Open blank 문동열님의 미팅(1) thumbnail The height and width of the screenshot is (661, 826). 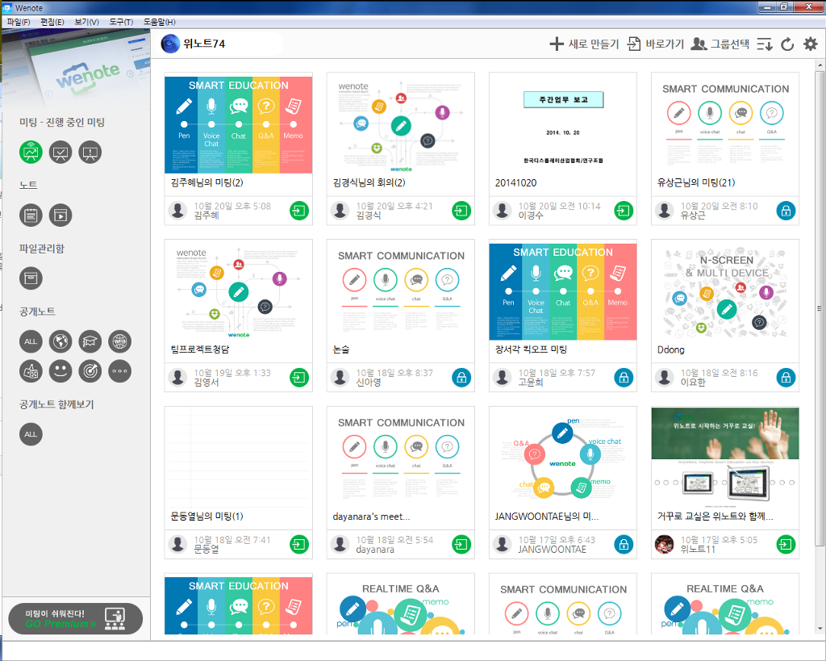coord(239,458)
